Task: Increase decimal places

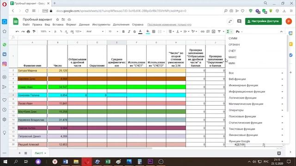Action: coord(72,31)
